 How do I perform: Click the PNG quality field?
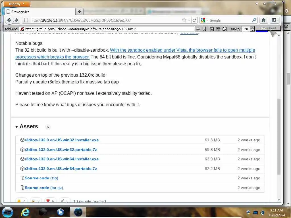pos(246,29)
